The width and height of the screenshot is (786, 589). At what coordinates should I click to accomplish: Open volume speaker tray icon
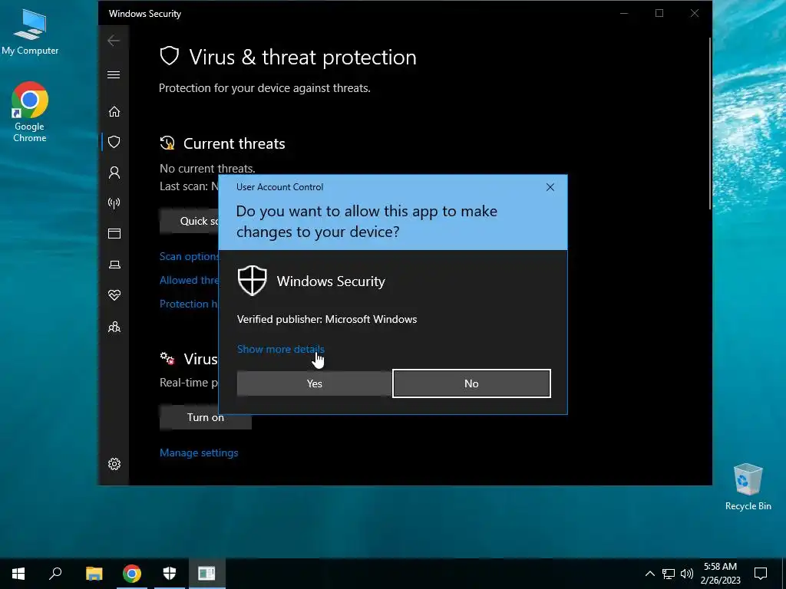click(687, 574)
